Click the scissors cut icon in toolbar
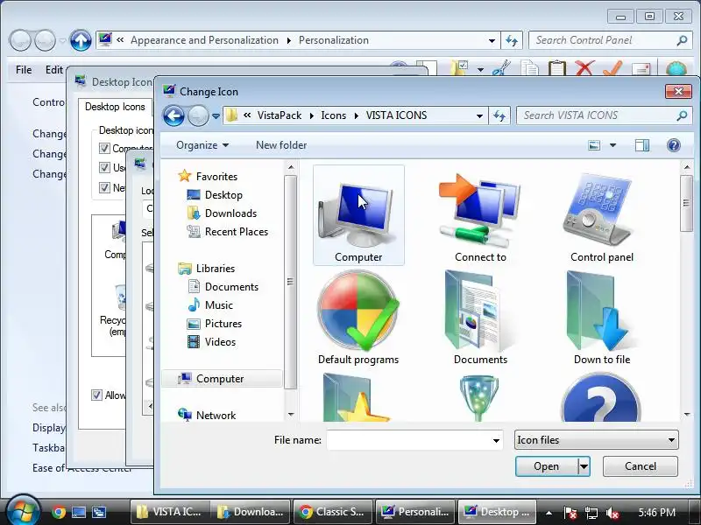The height and width of the screenshot is (525, 701). tap(502, 68)
